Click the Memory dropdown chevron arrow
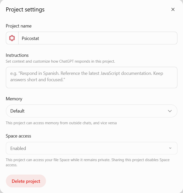Image resolution: width=183 pixels, height=193 pixels. coord(170,111)
